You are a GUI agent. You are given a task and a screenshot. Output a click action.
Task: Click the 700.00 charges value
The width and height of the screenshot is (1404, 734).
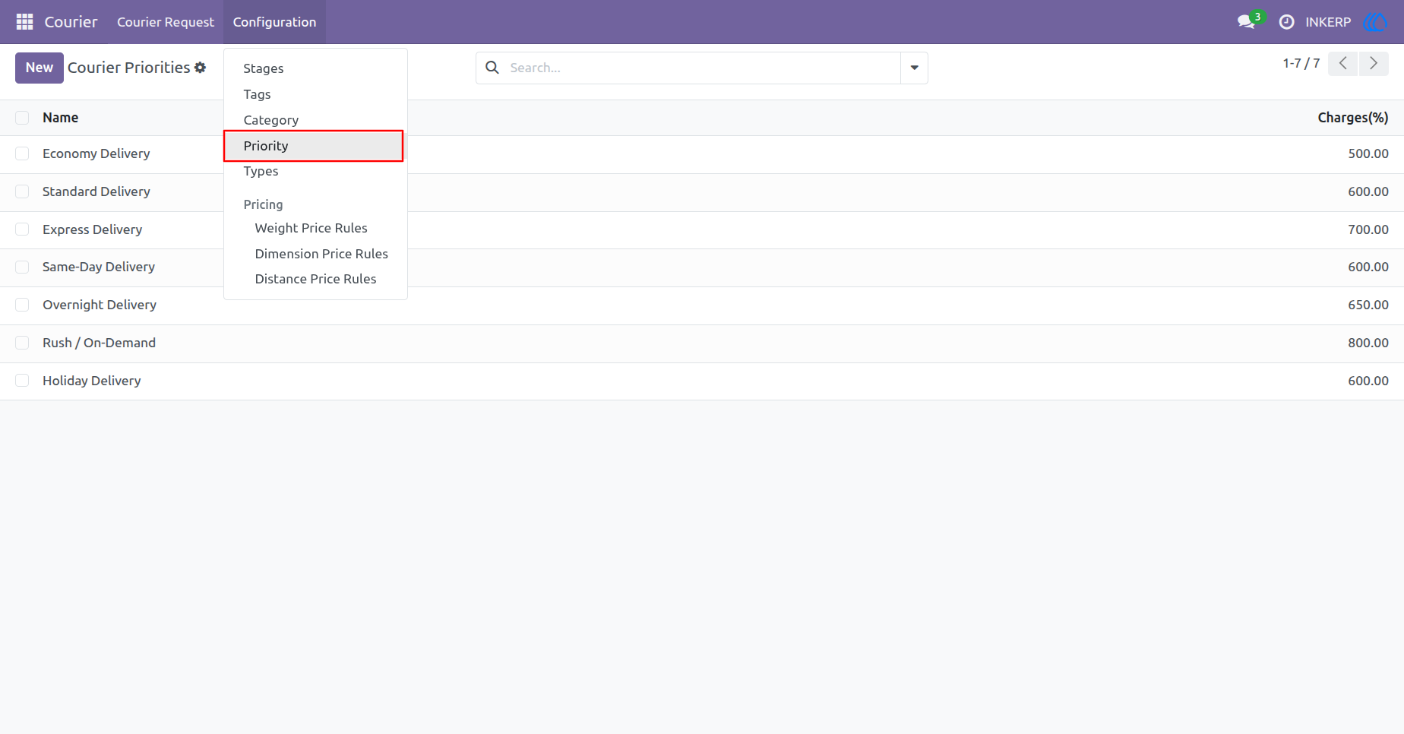pos(1368,229)
